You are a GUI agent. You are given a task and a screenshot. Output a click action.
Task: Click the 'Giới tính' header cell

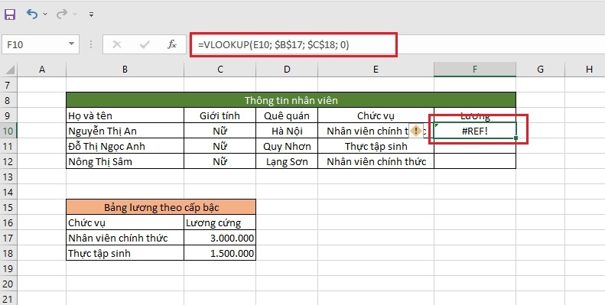coord(220,115)
